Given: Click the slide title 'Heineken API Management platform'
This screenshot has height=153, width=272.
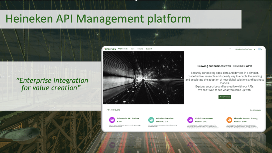Looking at the screenshot, I should point(98,19).
